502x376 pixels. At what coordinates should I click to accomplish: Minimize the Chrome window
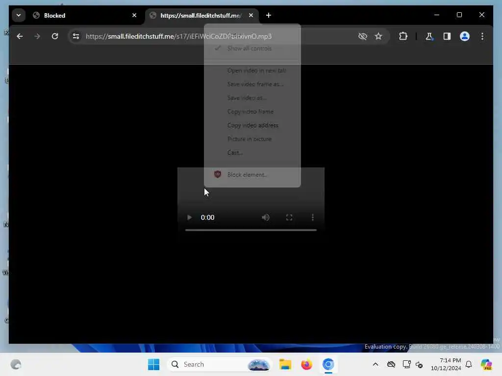tap(437, 15)
